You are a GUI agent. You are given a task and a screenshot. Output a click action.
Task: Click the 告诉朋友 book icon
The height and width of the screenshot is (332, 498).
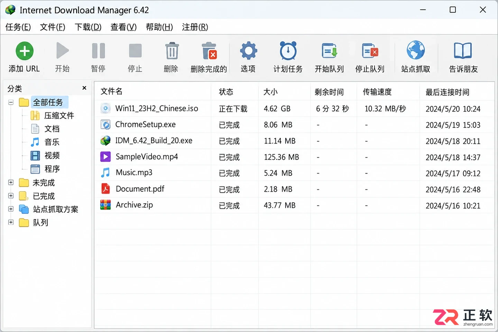point(463,51)
